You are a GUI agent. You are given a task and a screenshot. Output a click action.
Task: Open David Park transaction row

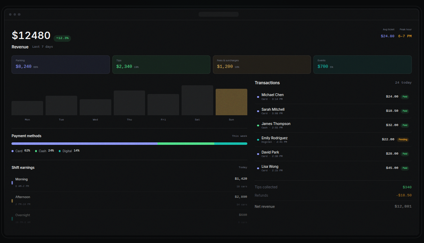pos(333,154)
